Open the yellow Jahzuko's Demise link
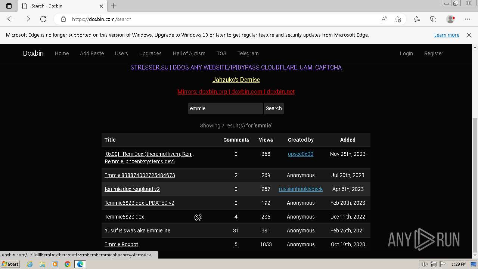 (x=236, y=80)
